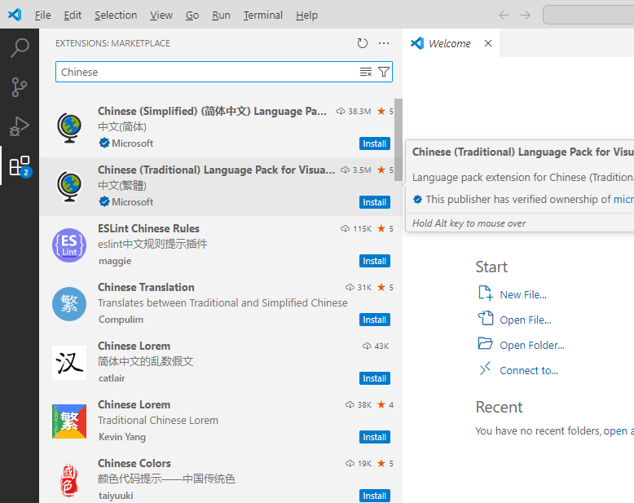Open the Selection menu

point(116,15)
